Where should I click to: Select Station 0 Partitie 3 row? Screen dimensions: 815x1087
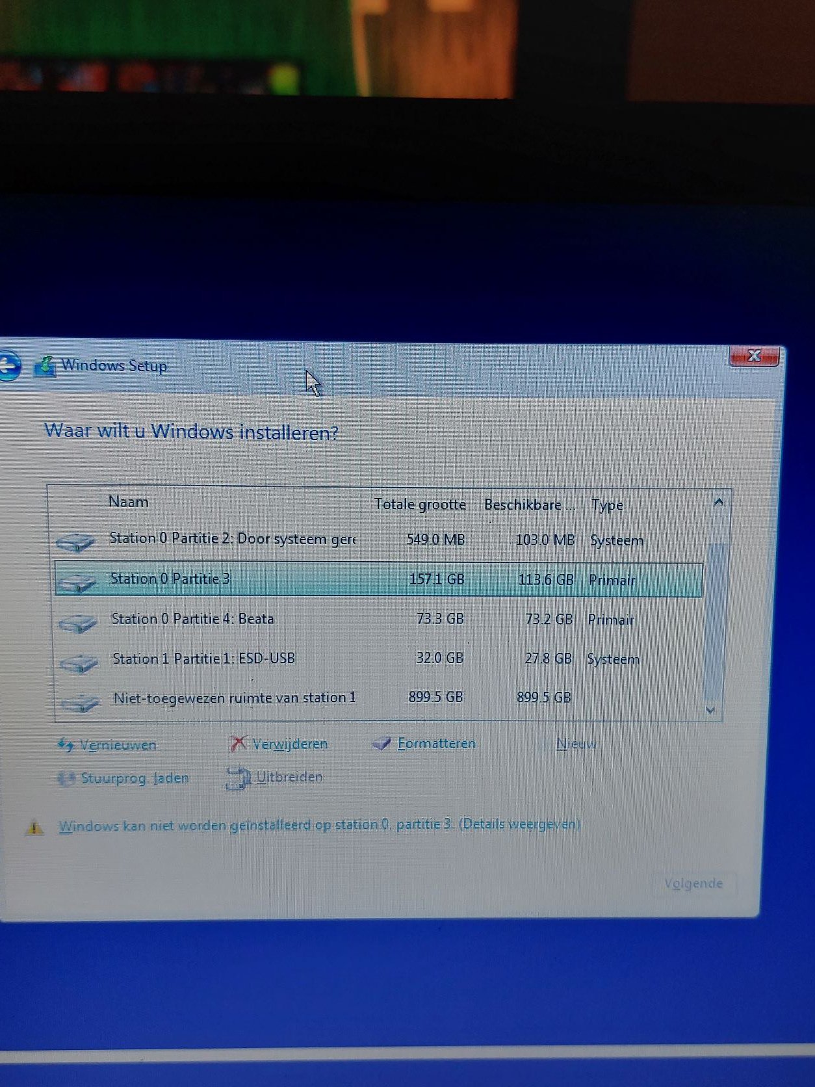[379, 579]
